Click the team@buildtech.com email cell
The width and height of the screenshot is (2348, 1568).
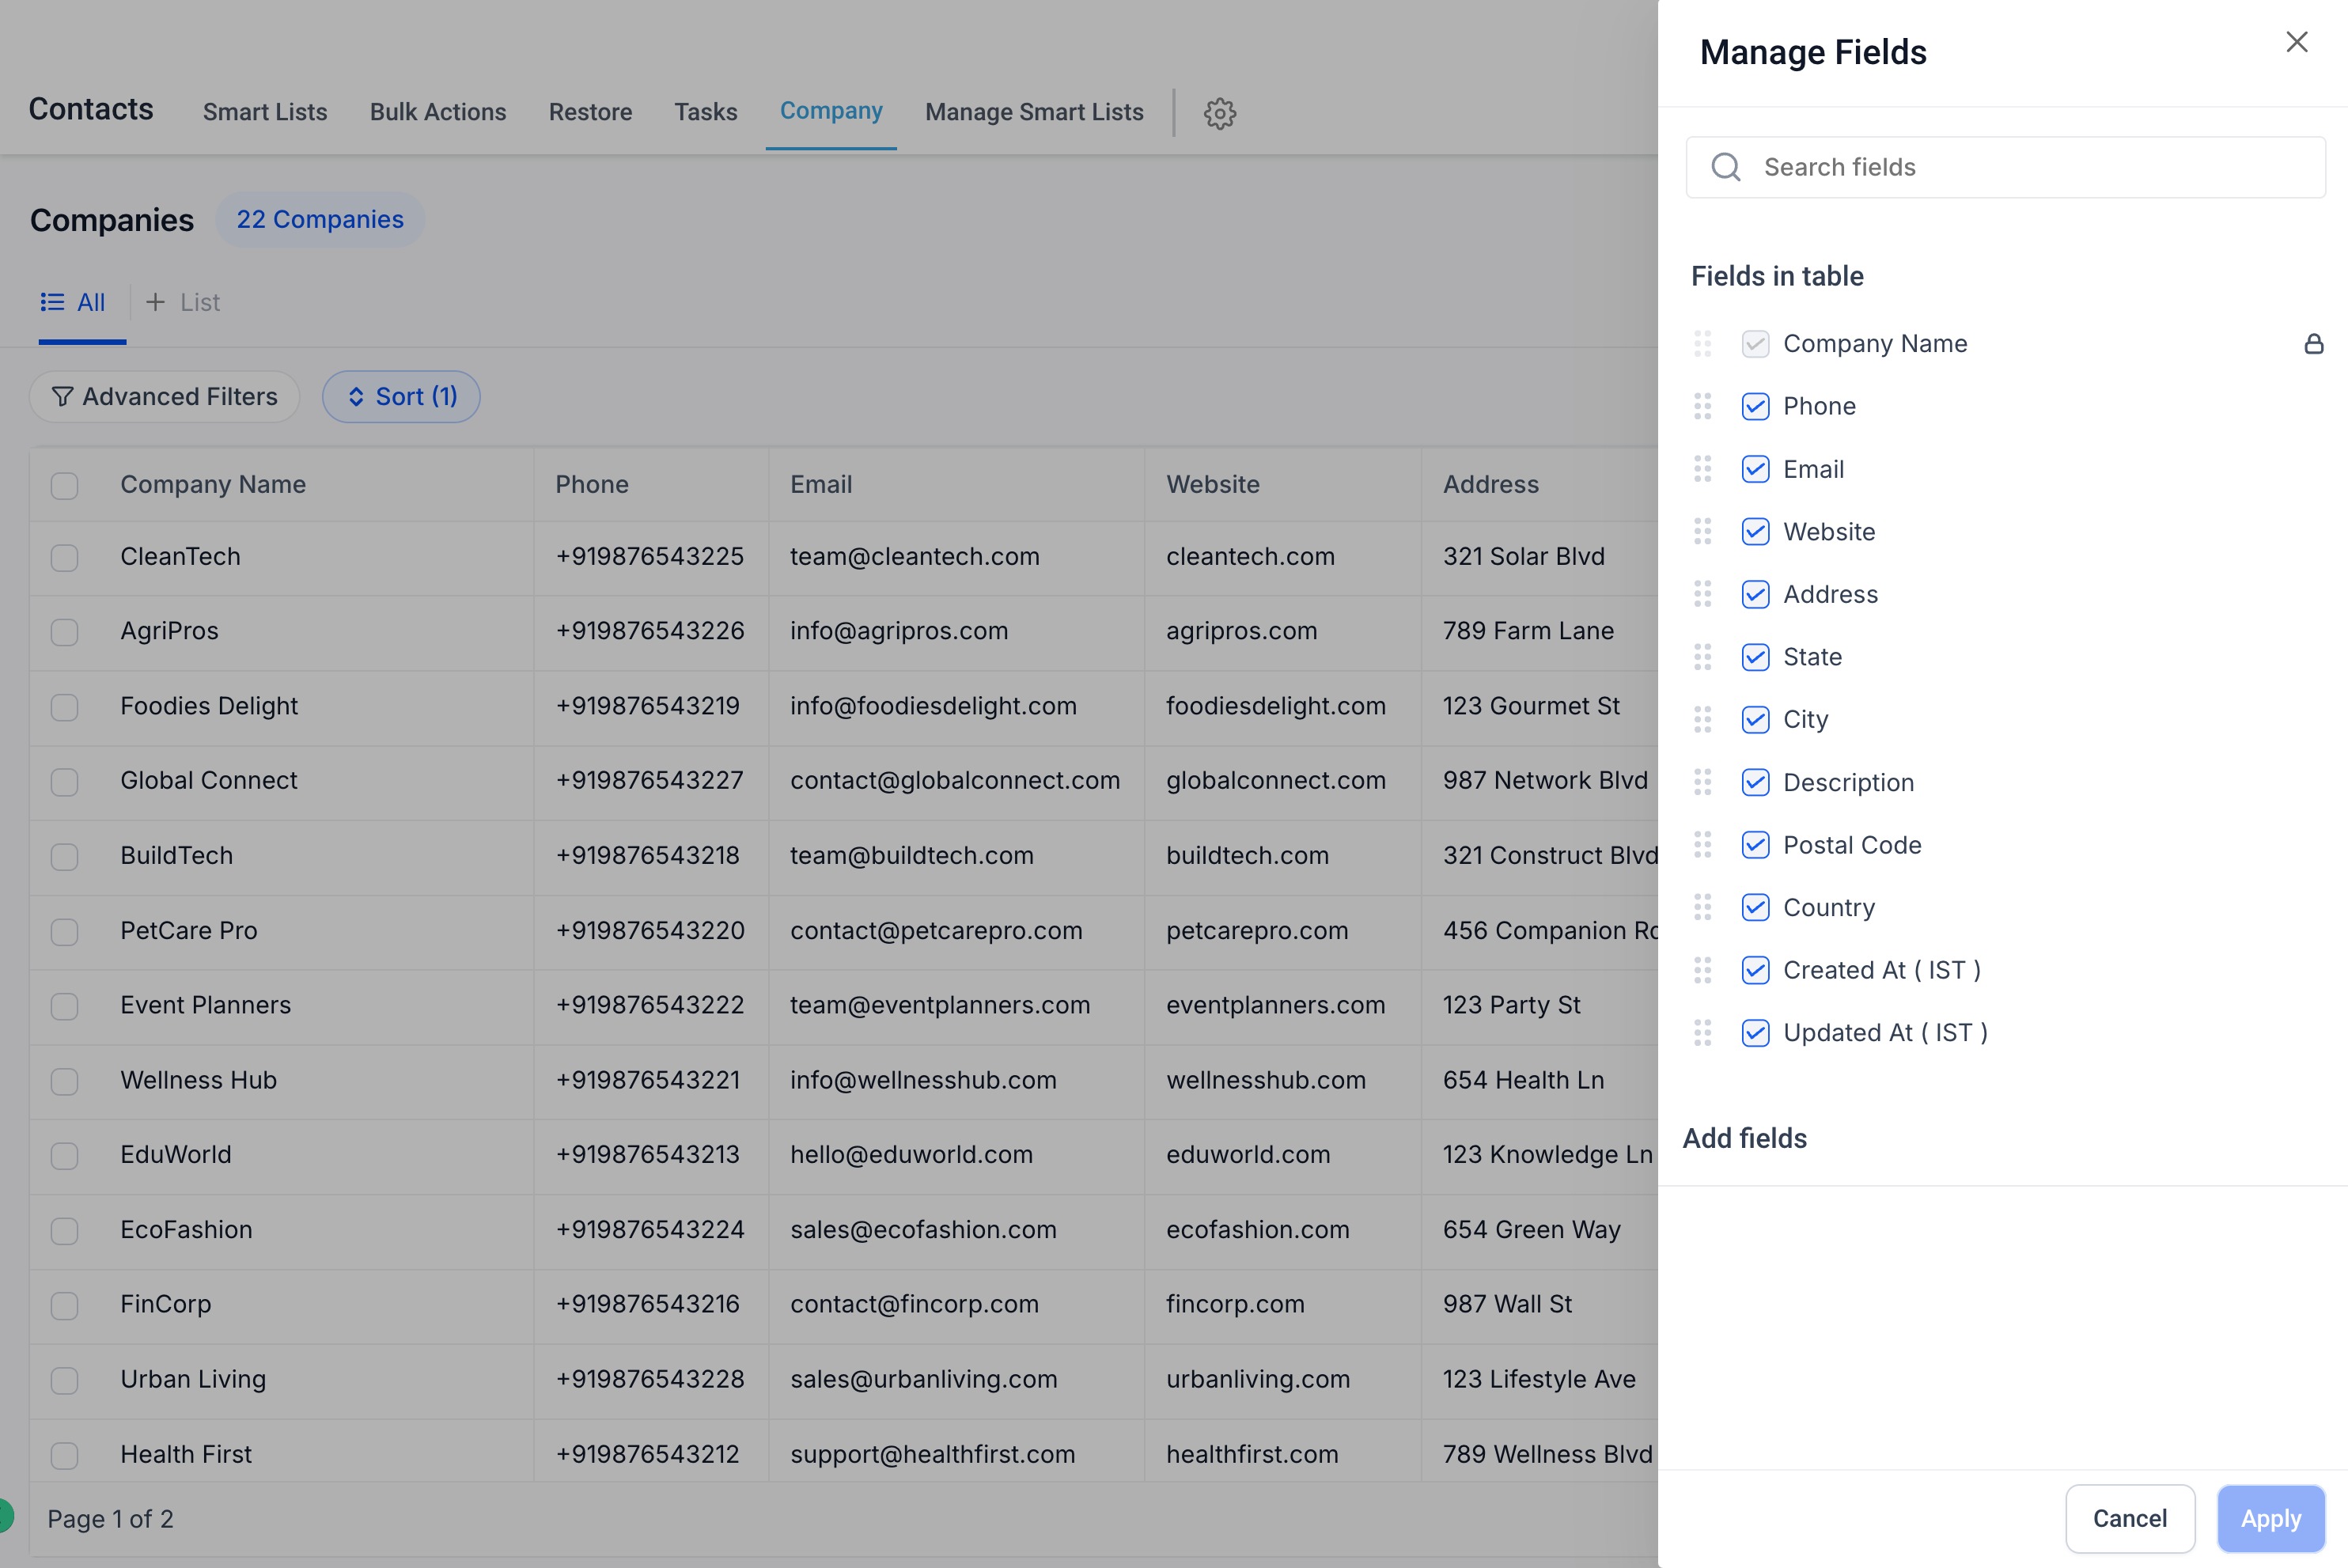[x=911, y=856]
